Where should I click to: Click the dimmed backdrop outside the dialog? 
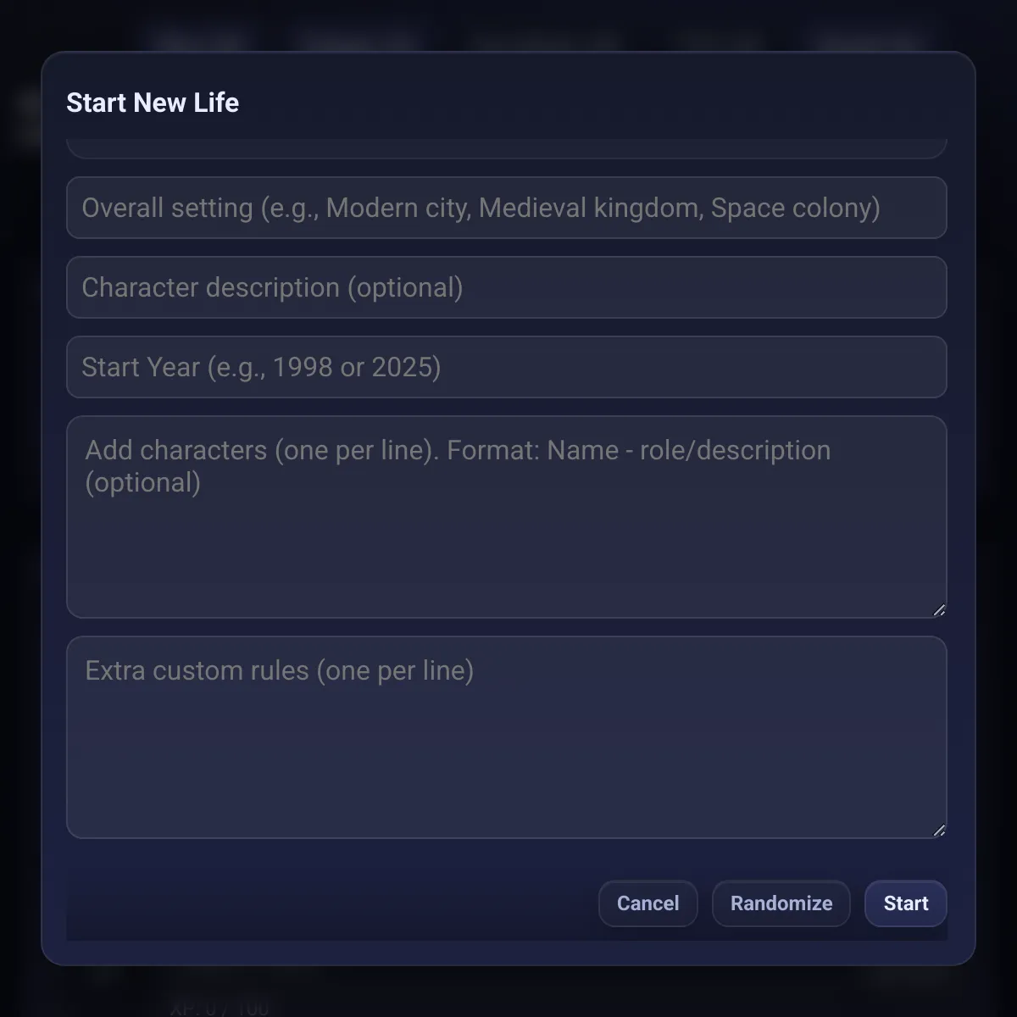21,508
